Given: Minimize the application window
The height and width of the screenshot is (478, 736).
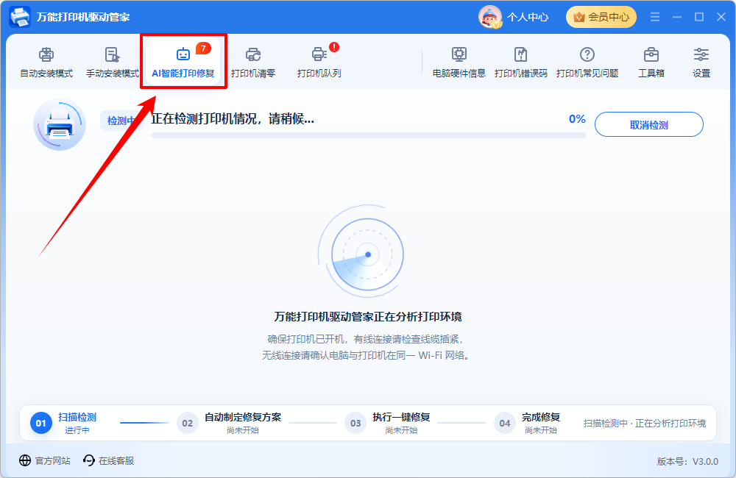Looking at the screenshot, I should pyautogui.click(x=677, y=17).
